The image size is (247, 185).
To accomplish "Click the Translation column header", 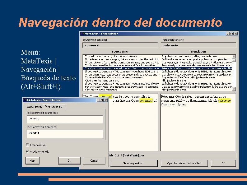I will [x=198, y=52].
